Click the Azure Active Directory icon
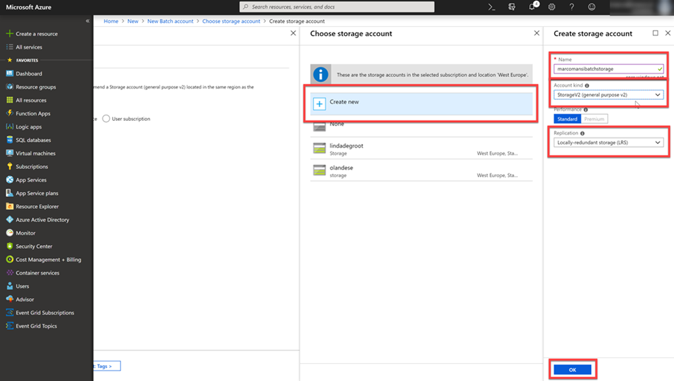Screen dimensions: 674x381 (x=9, y=219)
